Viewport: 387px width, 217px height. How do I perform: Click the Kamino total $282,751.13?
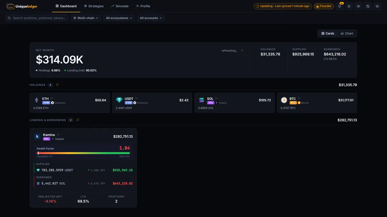coord(123,136)
